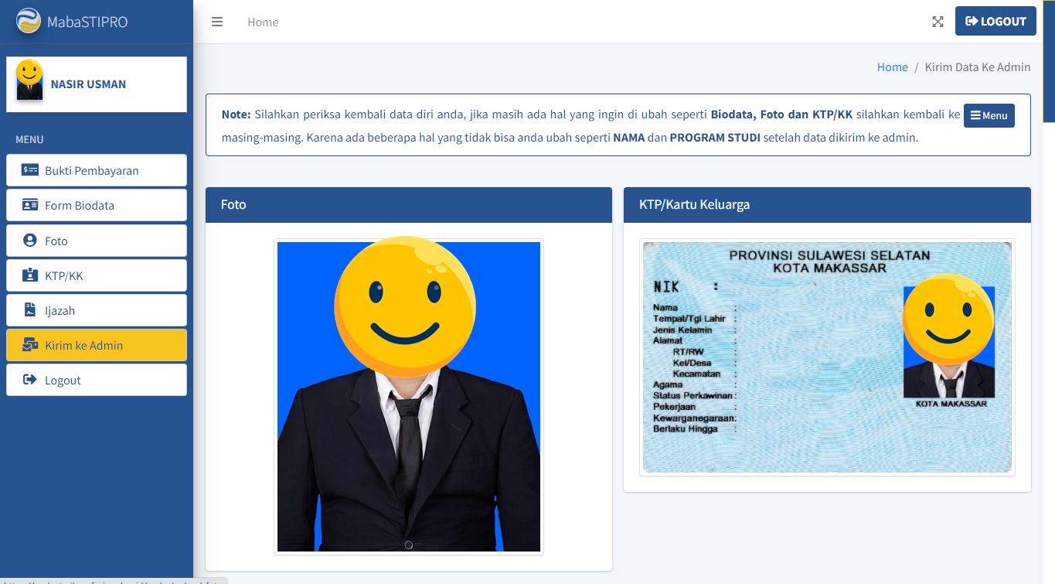
Task: Click the Home link in top navbar
Action: click(263, 22)
